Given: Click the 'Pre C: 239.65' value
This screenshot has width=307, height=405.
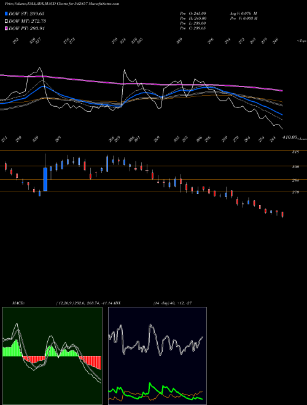Looking at the screenshot, I should point(193,28).
